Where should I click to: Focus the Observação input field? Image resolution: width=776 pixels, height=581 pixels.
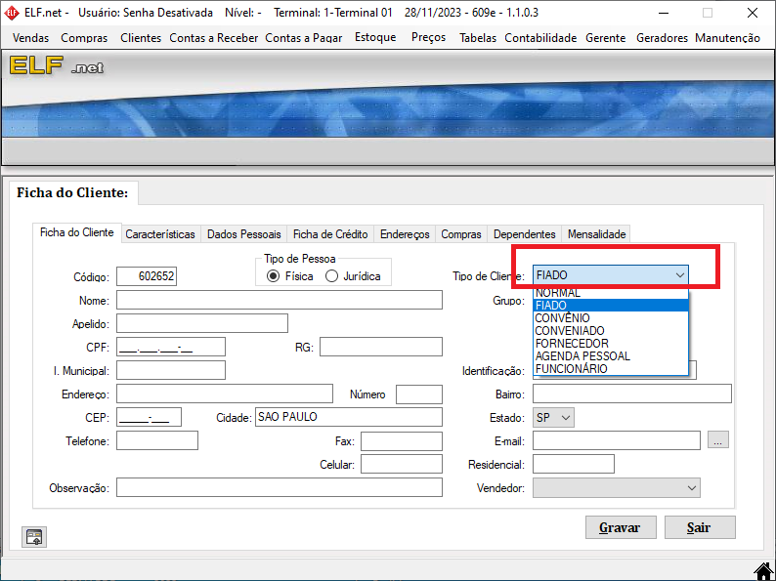point(280,487)
